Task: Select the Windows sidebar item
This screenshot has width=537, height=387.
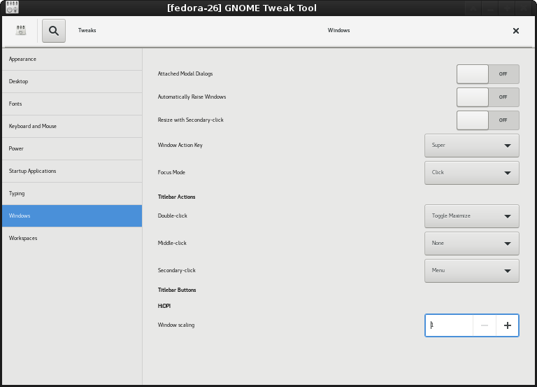Action: tap(72, 216)
